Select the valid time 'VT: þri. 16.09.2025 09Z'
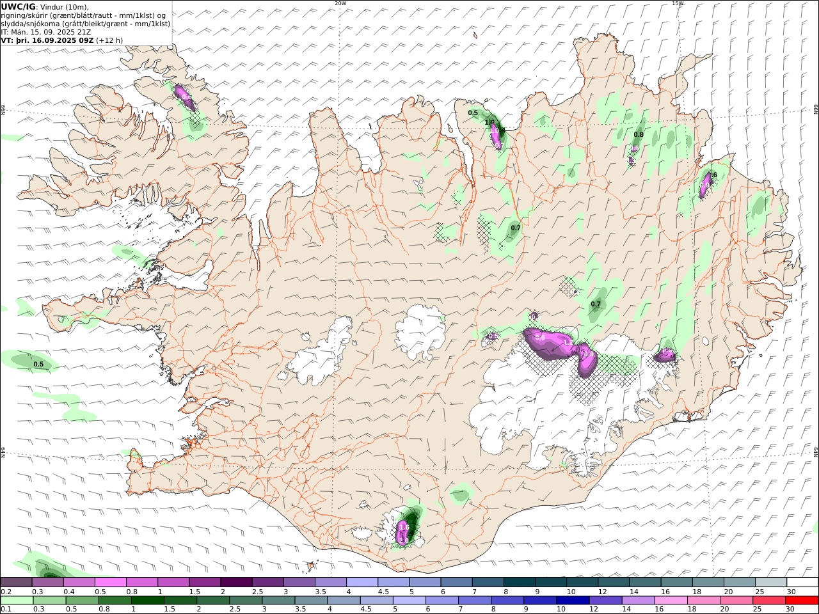The width and height of the screenshot is (819, 614). pyautogui.click(x=47, y=40)
